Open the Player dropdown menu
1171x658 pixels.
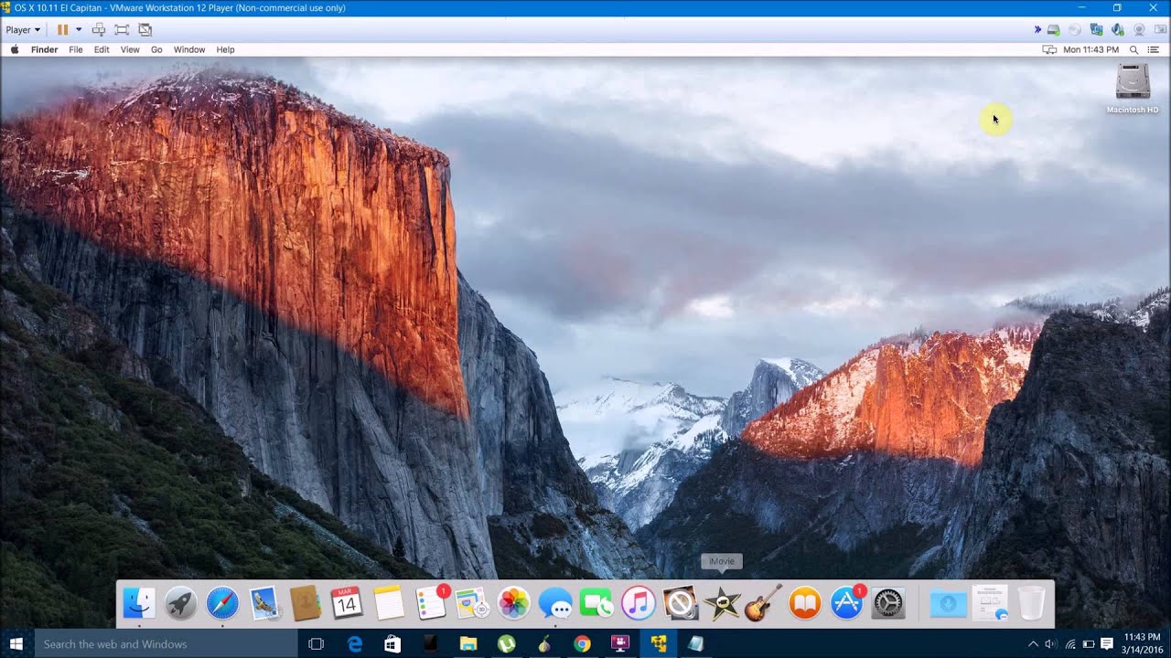click(23, 30)
